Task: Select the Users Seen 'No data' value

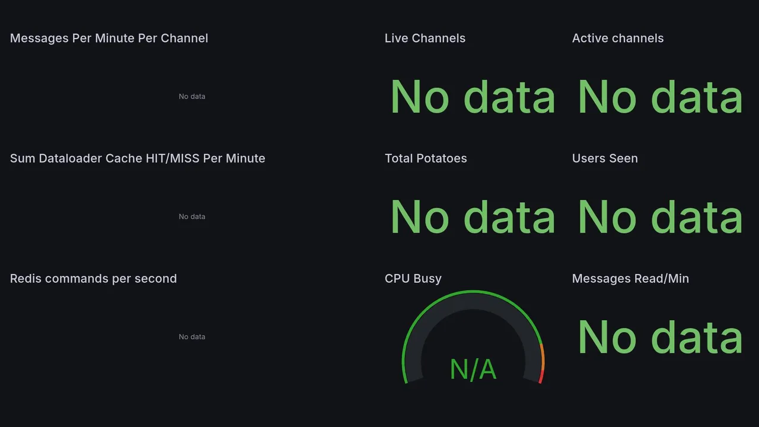Action: (x=660, y=217)
